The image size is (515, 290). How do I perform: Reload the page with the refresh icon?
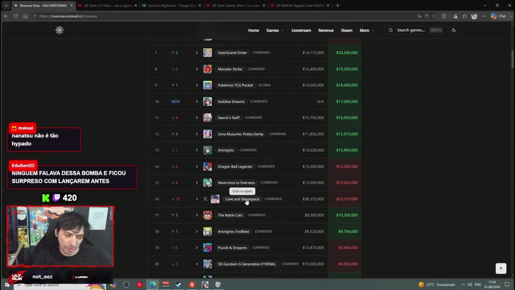point(16,16)
